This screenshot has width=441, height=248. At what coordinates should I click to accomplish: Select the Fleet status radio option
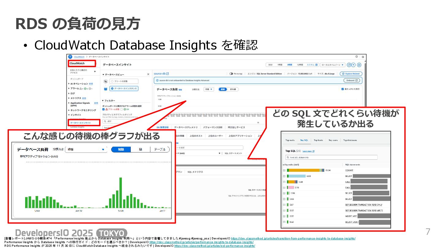(x=112, y=81)
